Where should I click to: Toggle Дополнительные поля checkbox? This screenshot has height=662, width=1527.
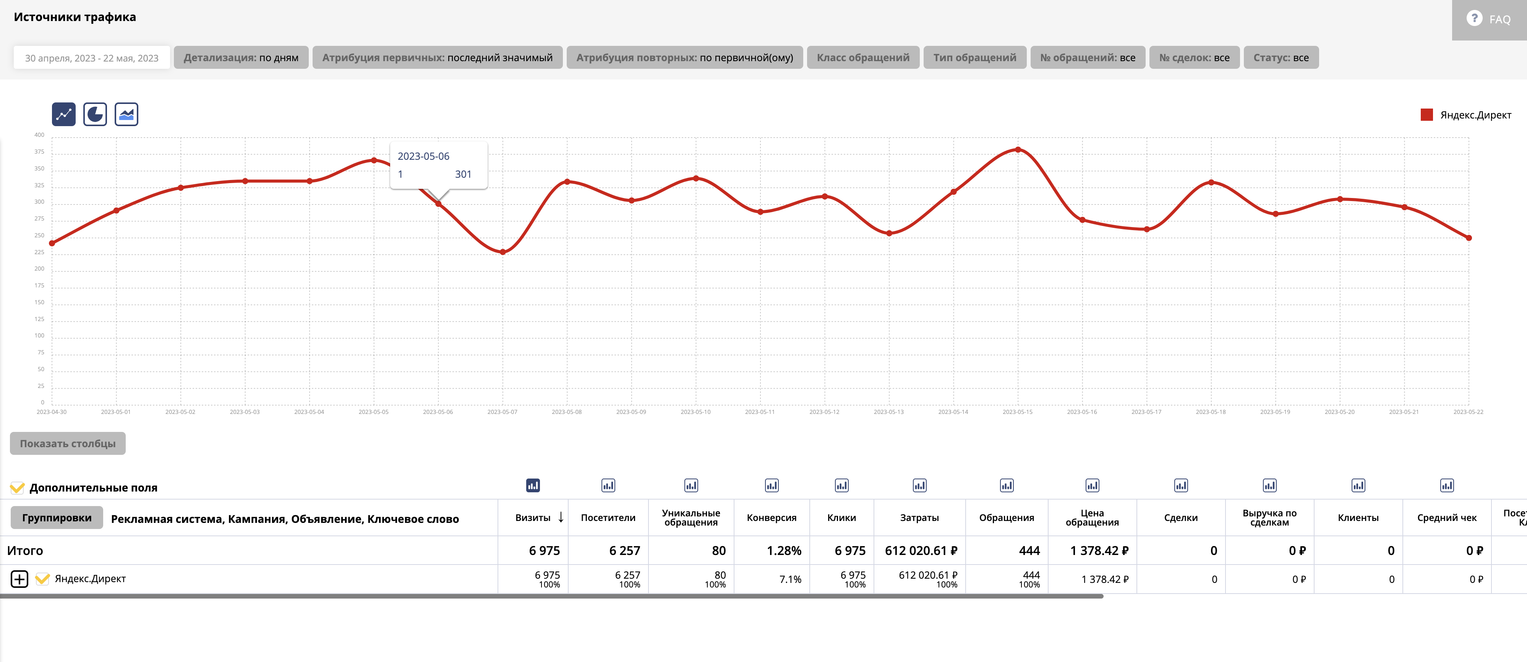pyautogui.click(x=17, y=488)
